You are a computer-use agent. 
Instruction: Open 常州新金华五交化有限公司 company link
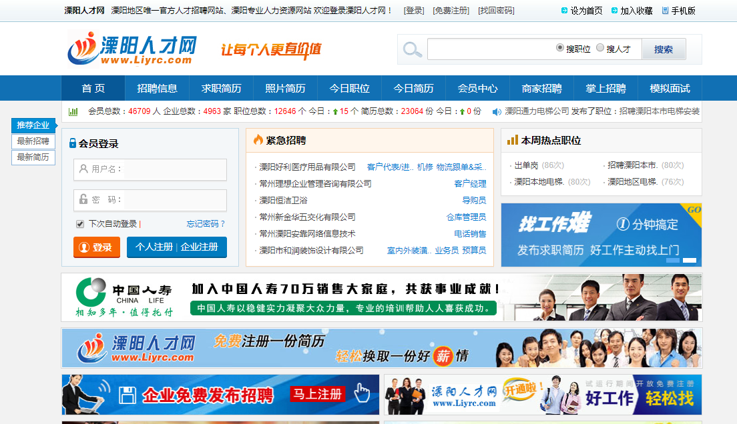pos(307,217)
